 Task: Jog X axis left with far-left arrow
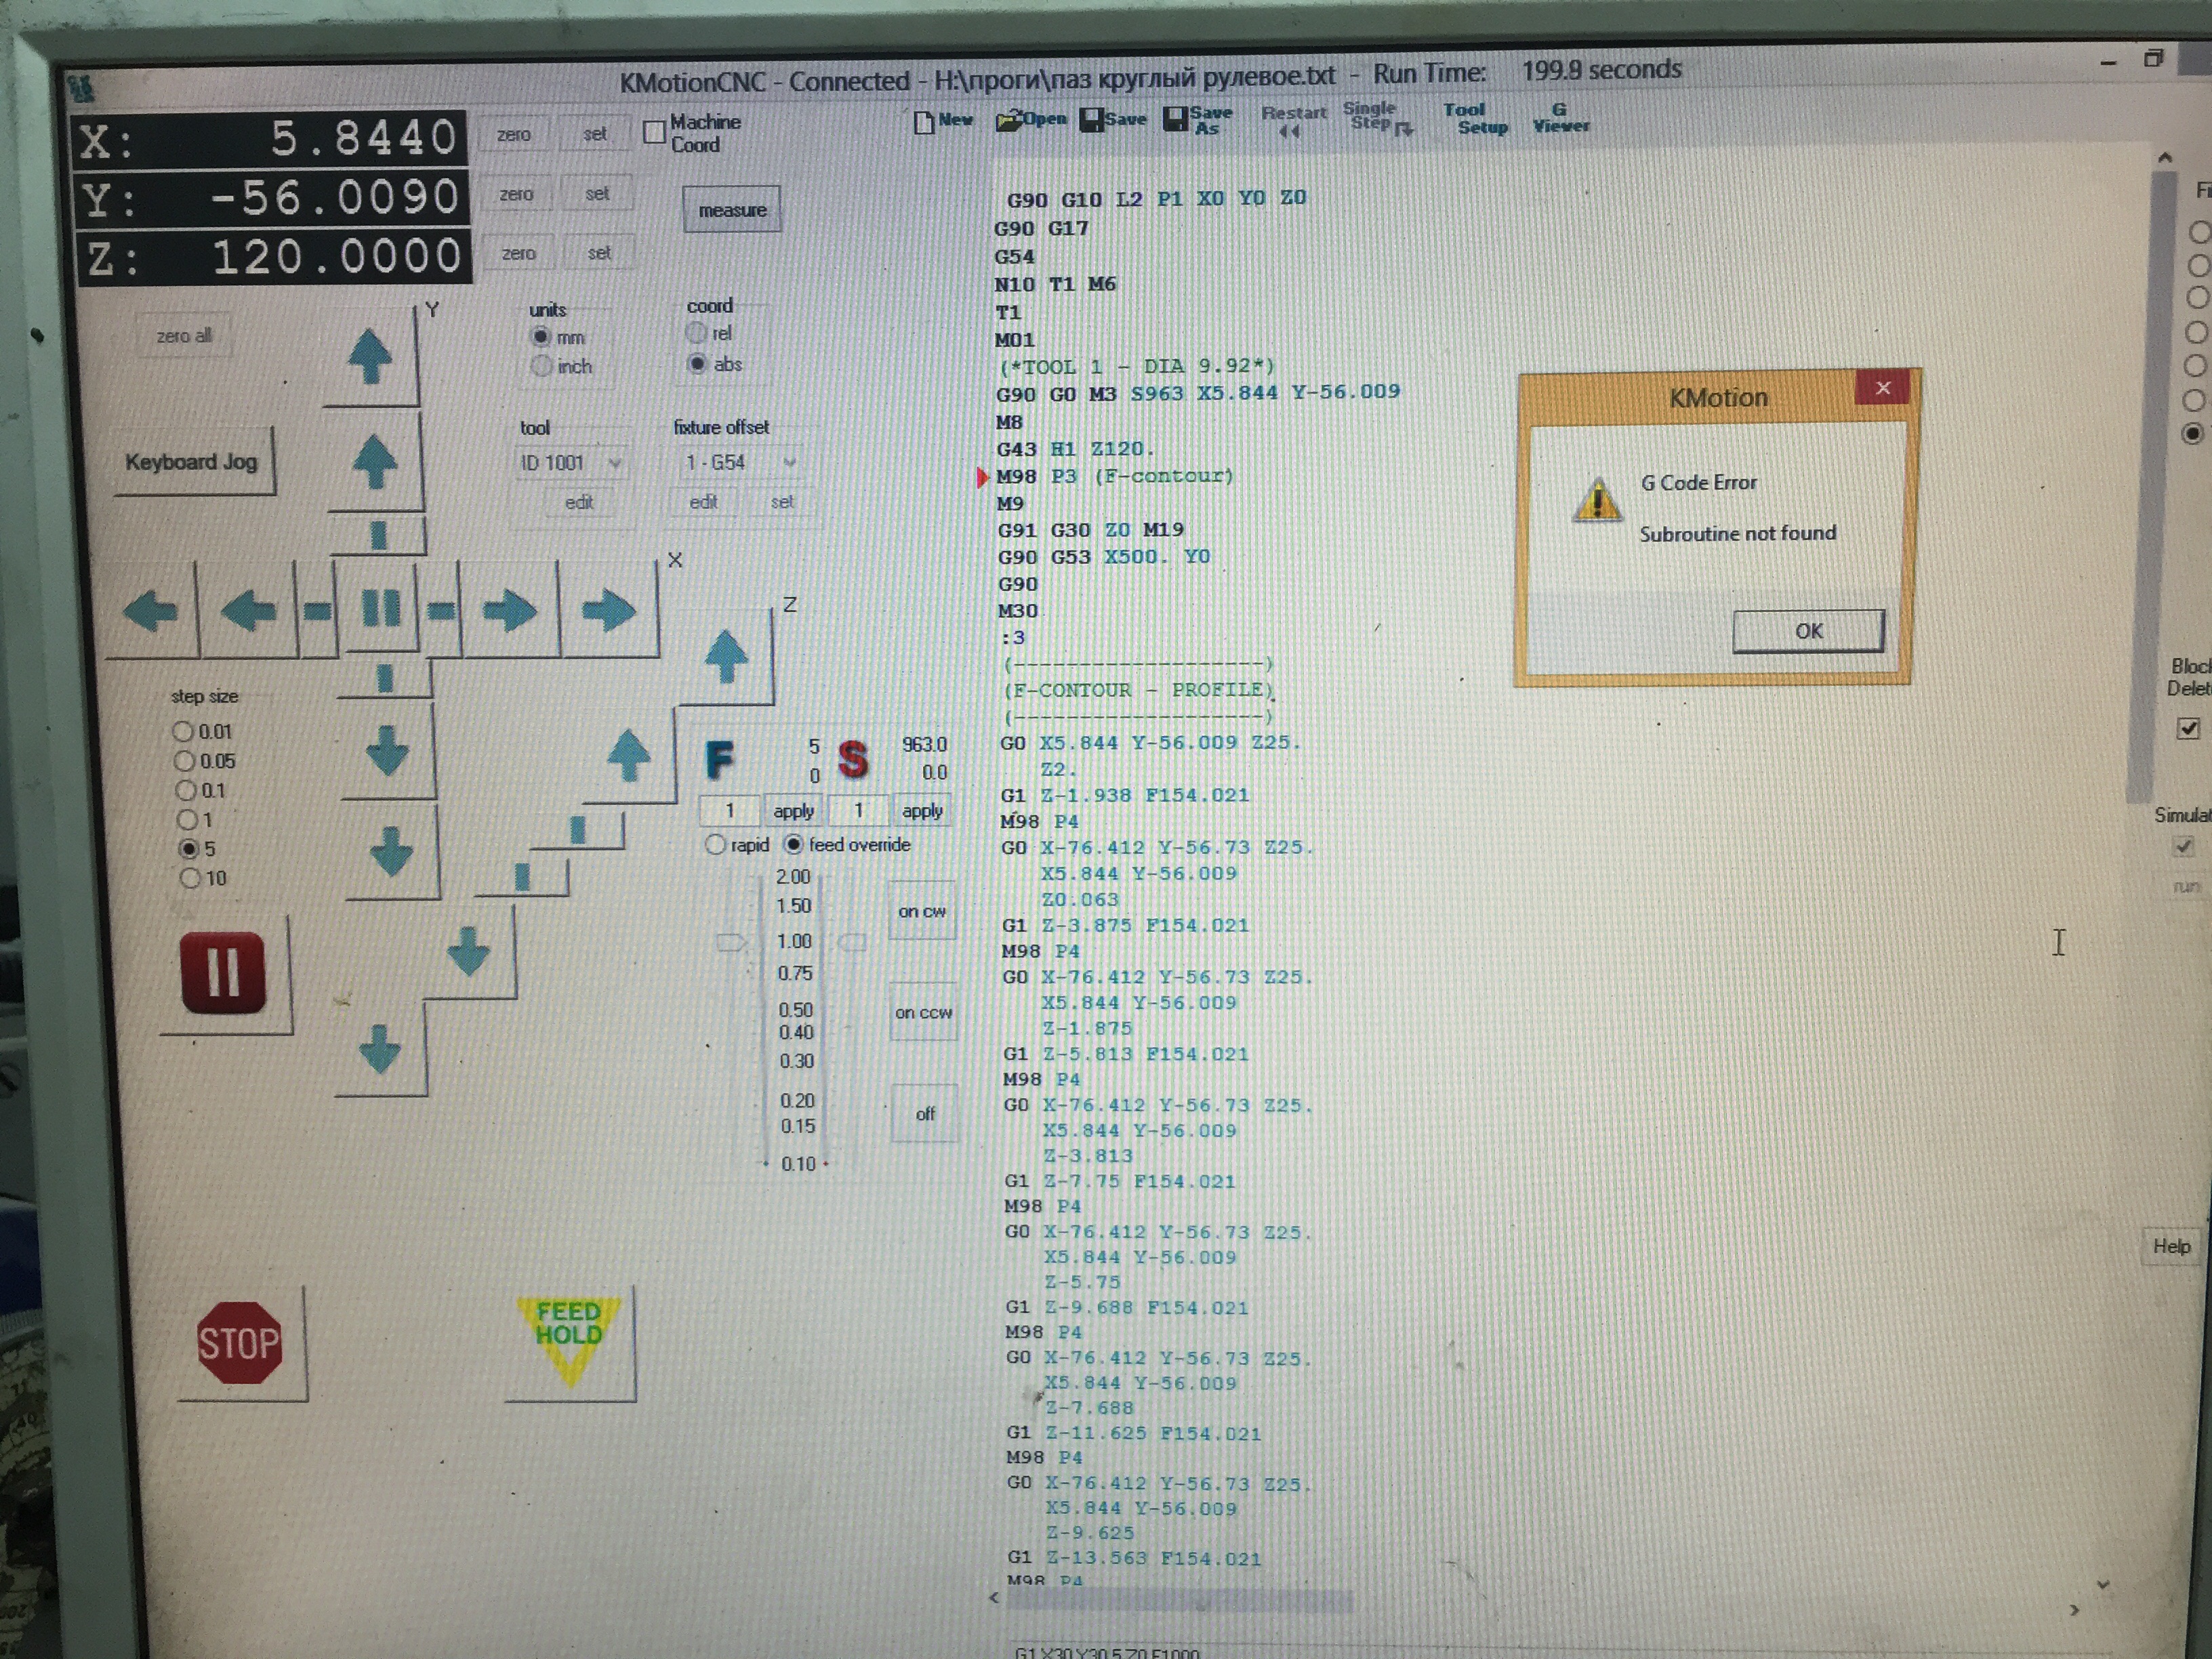click(x=151, y=610)
